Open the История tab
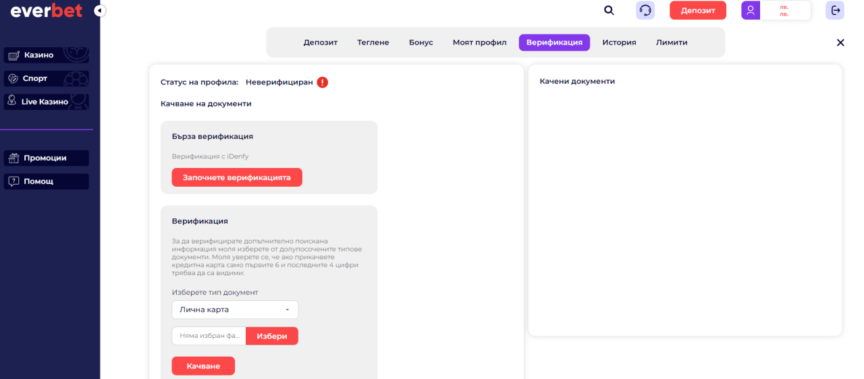864x379 pixels. click(619, 42)
